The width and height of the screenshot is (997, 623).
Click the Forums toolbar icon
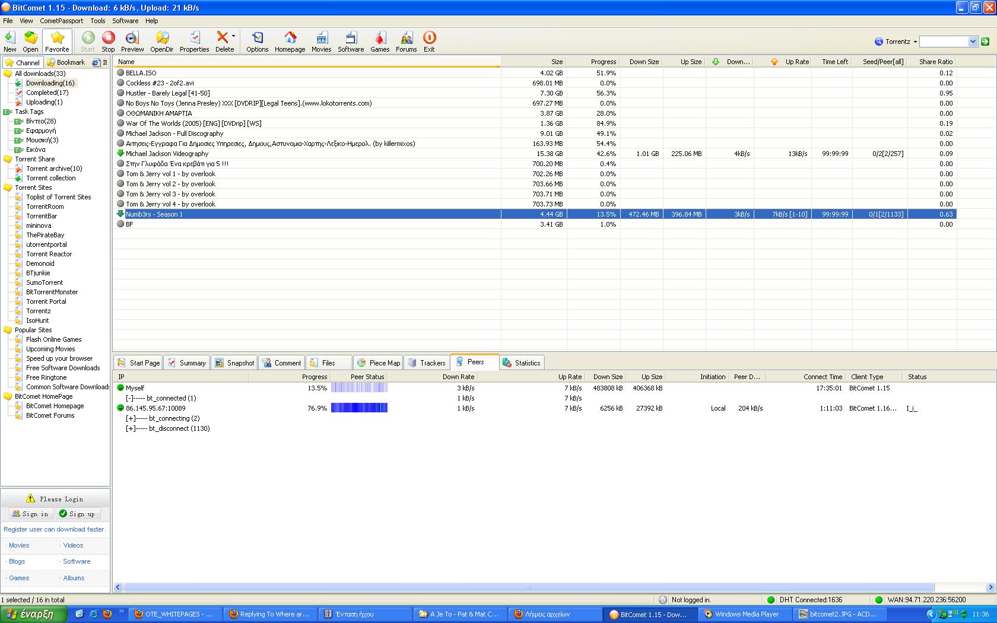(x=406, y=42)
